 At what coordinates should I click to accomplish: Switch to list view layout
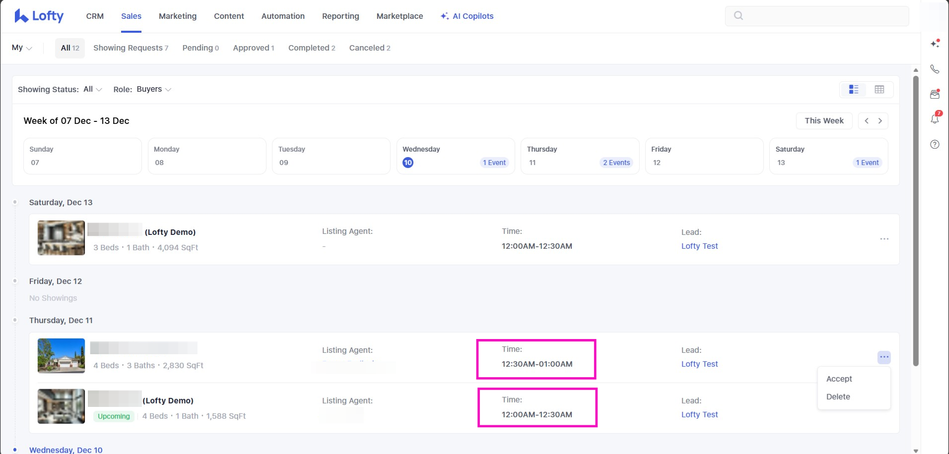coord(853,89)
